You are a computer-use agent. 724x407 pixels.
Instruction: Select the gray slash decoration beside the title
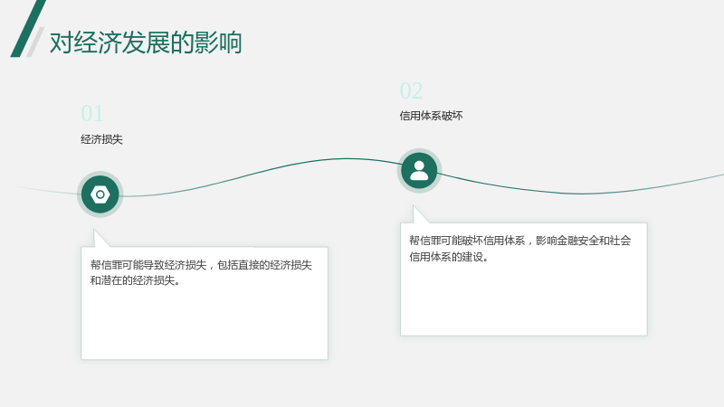(x=35, y=42)
